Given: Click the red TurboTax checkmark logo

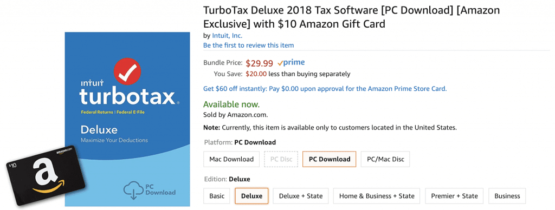Looking at the screenshot, I should 127,72.
